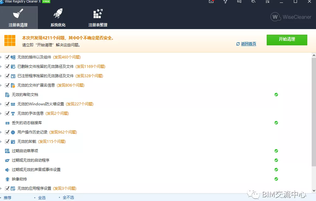Click the lightbulb suggestions icon in title bar
This screenshot has height=201, width=316.
click(x=225, y=2)
